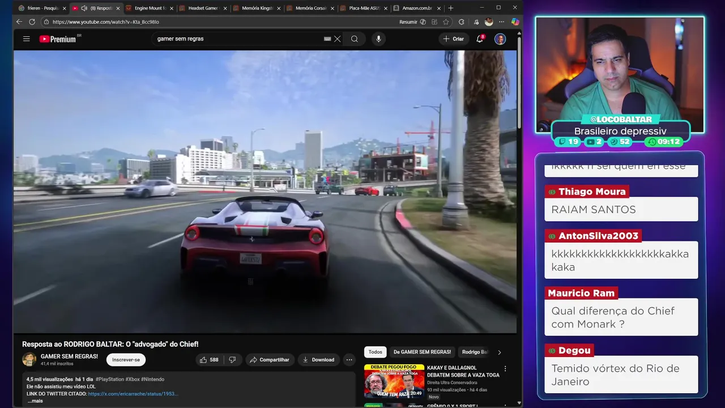Screen dimensions: 725x408
Task: Subscribe with the Inscrever-se button
Action: [x=126, y=360]
